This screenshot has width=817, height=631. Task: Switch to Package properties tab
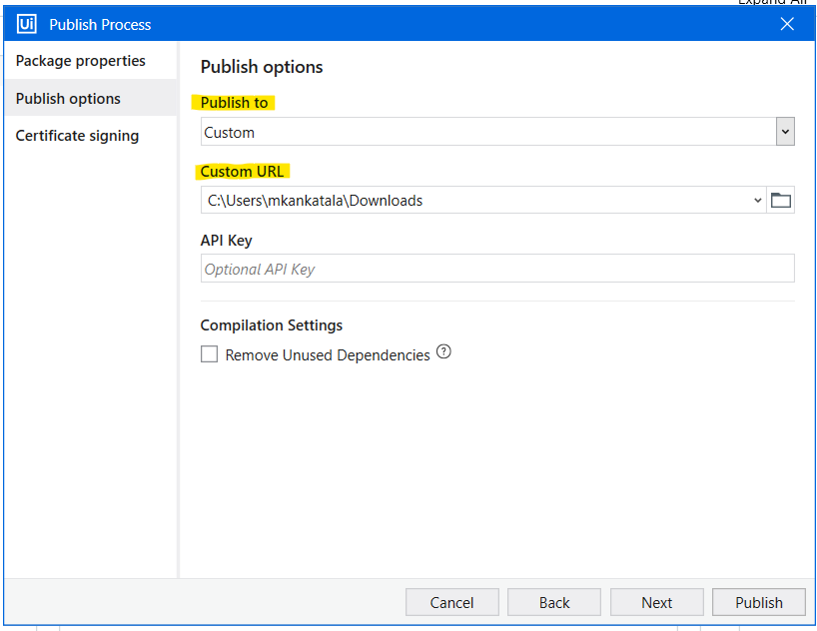tap(81, 61)
